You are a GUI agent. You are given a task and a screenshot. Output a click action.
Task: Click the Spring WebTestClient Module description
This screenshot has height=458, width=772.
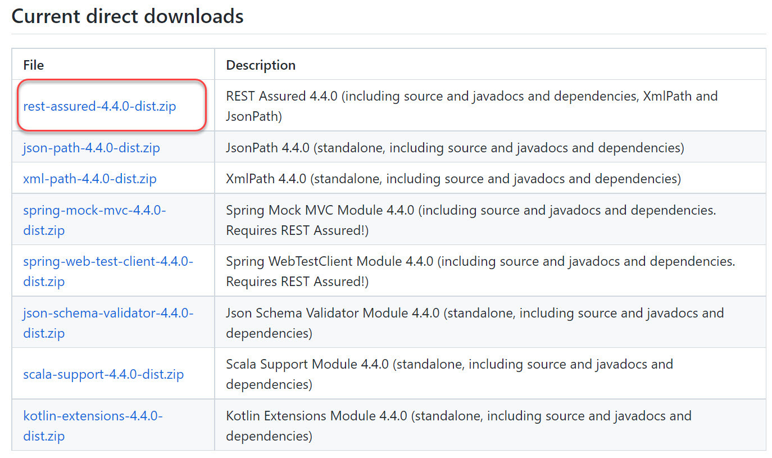481,271
